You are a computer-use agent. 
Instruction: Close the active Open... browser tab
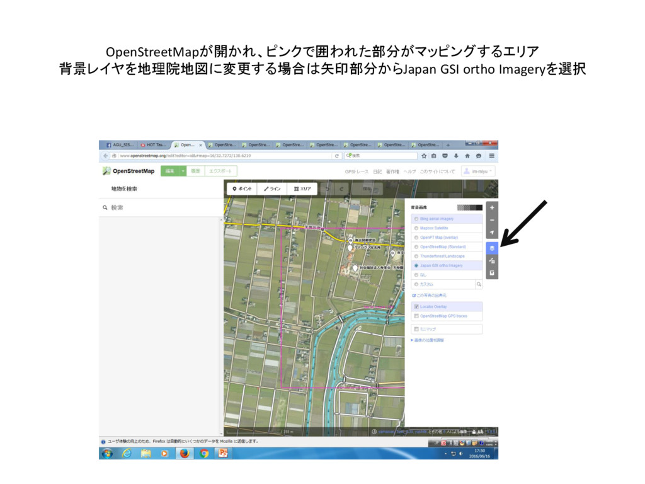[x=201, y=146]
